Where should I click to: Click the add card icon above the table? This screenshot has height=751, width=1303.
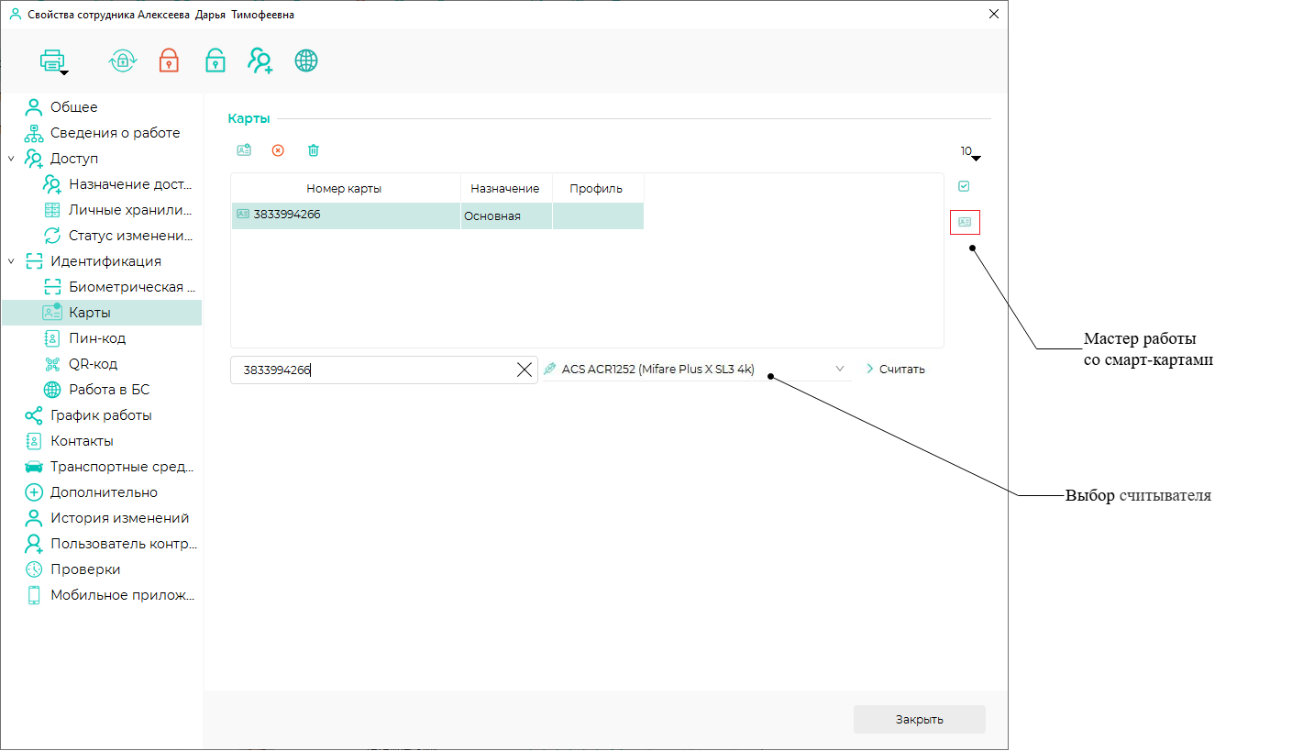244,150
